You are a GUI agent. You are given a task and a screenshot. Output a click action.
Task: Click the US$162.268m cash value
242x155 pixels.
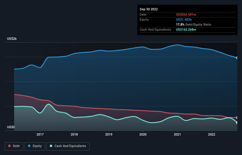pyautogui.click(x=186, y=29)
